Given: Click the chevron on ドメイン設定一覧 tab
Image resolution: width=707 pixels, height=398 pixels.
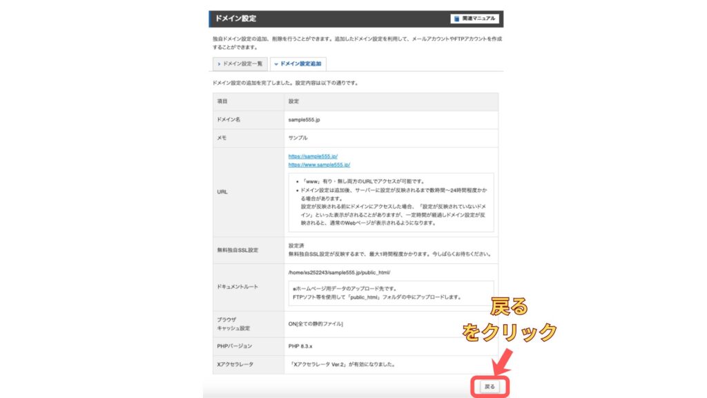Looking at the screenshot, I should coord(219,64).
